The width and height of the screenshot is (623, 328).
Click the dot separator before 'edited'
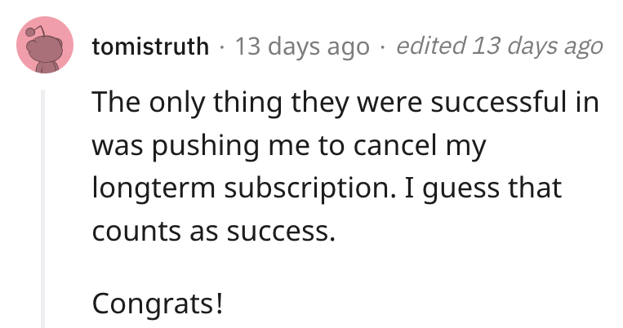(x=383, y=47)
